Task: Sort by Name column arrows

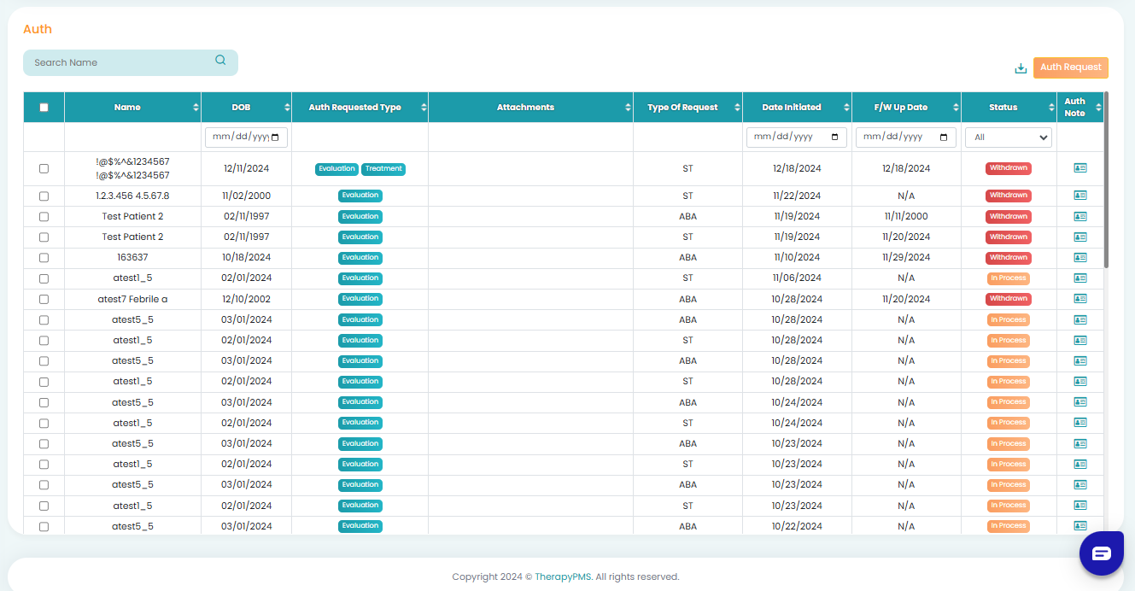Action: (196, 108)
